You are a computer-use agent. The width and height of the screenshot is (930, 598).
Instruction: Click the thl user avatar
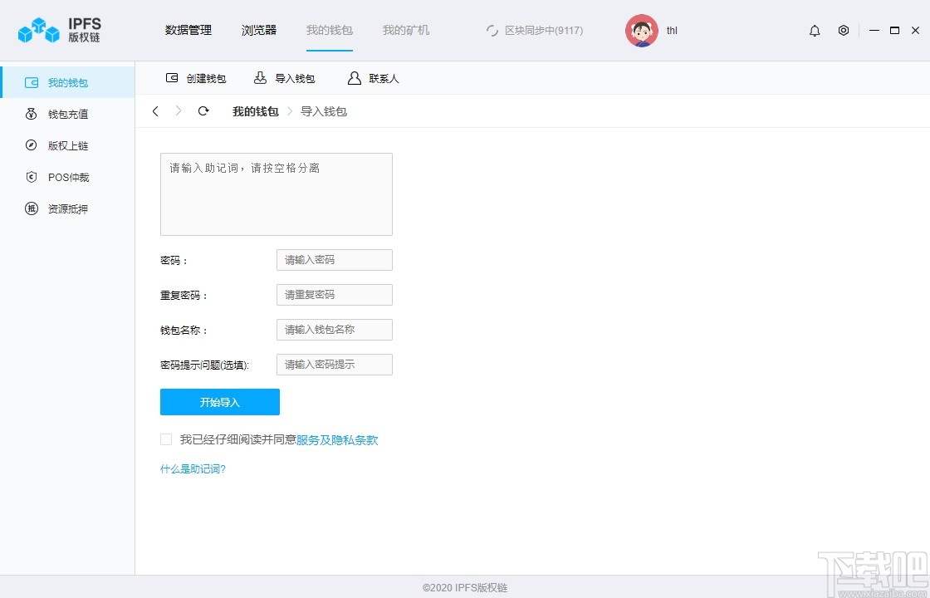tap(641, 30)
